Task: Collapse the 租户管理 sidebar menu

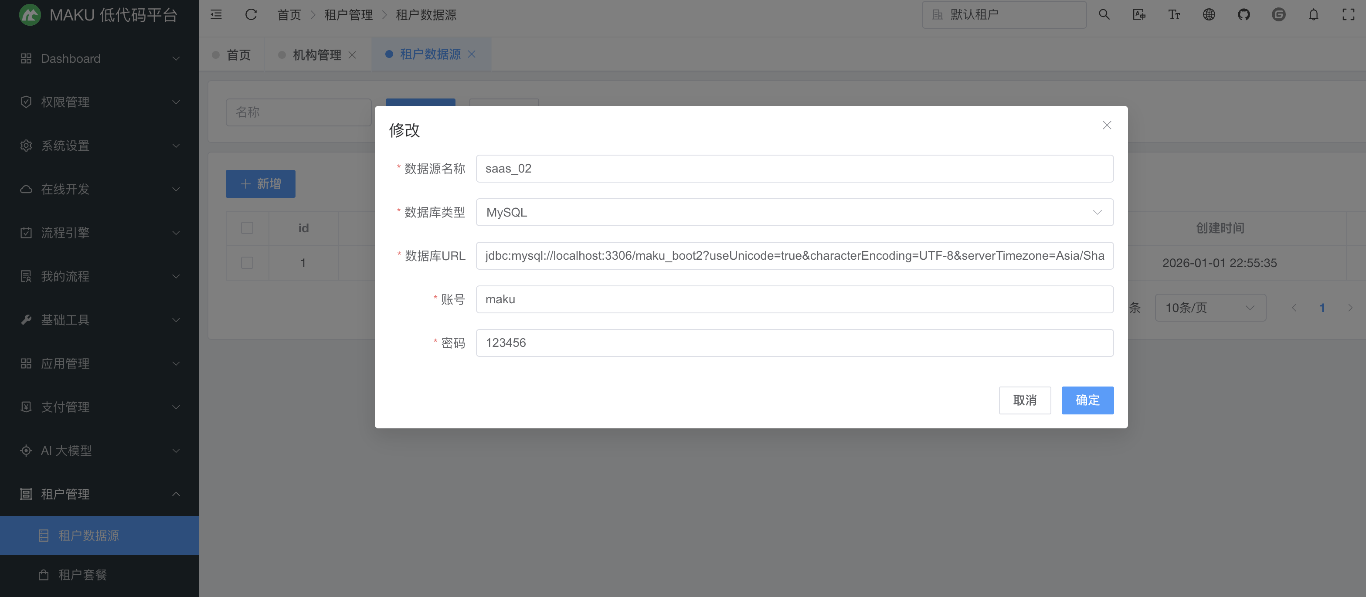Action: coord(99,494)
